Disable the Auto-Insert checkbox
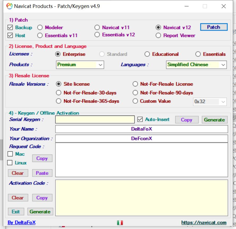236x229 pixels. pyautogui.click(x=140, y=120)
